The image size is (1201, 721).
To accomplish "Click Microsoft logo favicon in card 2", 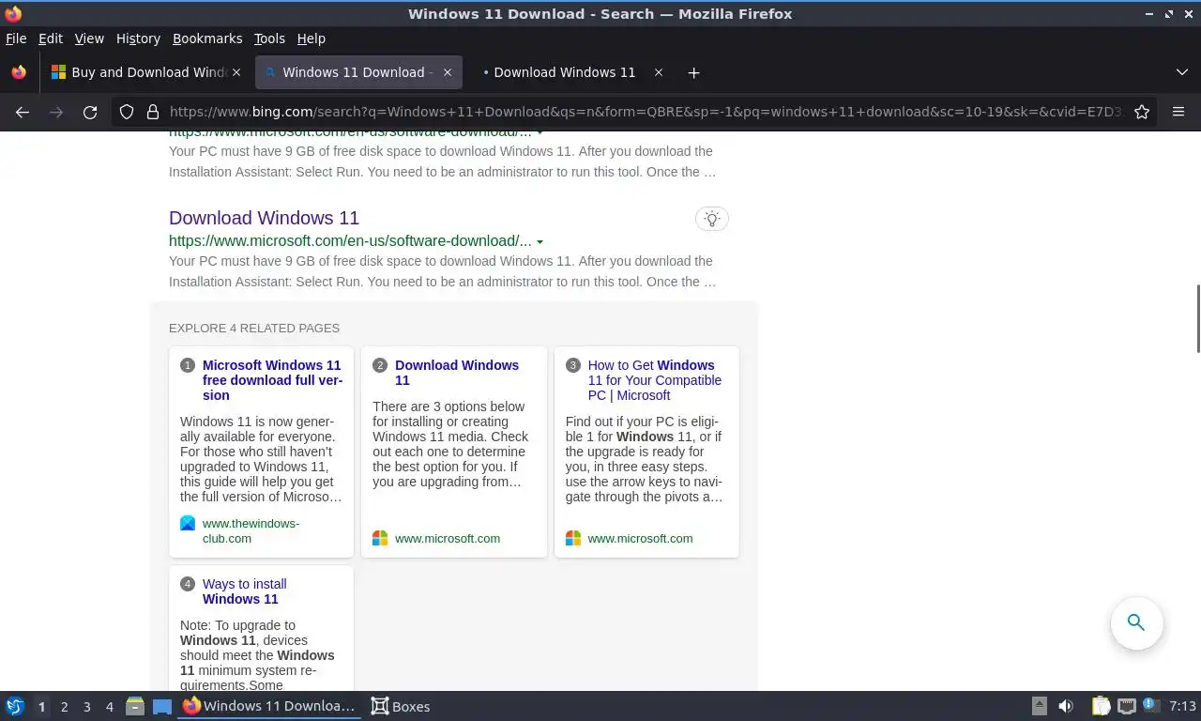I will click(380, 538).
